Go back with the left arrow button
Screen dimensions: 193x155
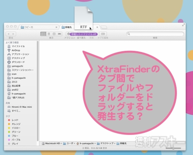pyautogui.click(x=8, y=34)
